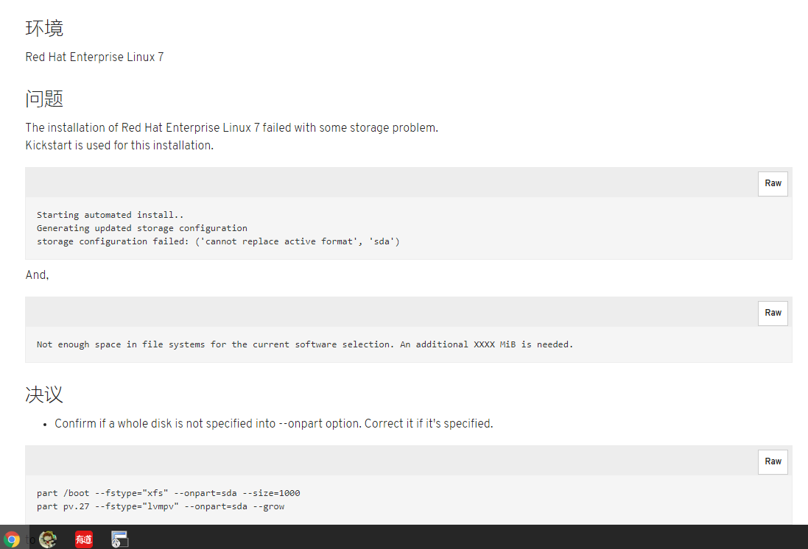808x549 pixels.
Task: Click Raw button above the part /boot commands
Action: coord(773,462)
